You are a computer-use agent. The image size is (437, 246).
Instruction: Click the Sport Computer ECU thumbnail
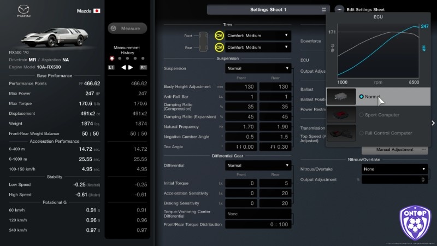click(341, 115)
